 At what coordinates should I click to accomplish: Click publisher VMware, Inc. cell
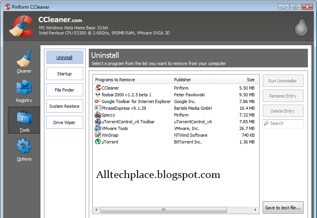coord(187,128)
